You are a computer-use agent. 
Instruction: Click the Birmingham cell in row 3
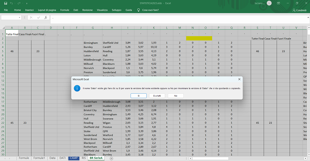pyautogui.click(x=93, y=43)
